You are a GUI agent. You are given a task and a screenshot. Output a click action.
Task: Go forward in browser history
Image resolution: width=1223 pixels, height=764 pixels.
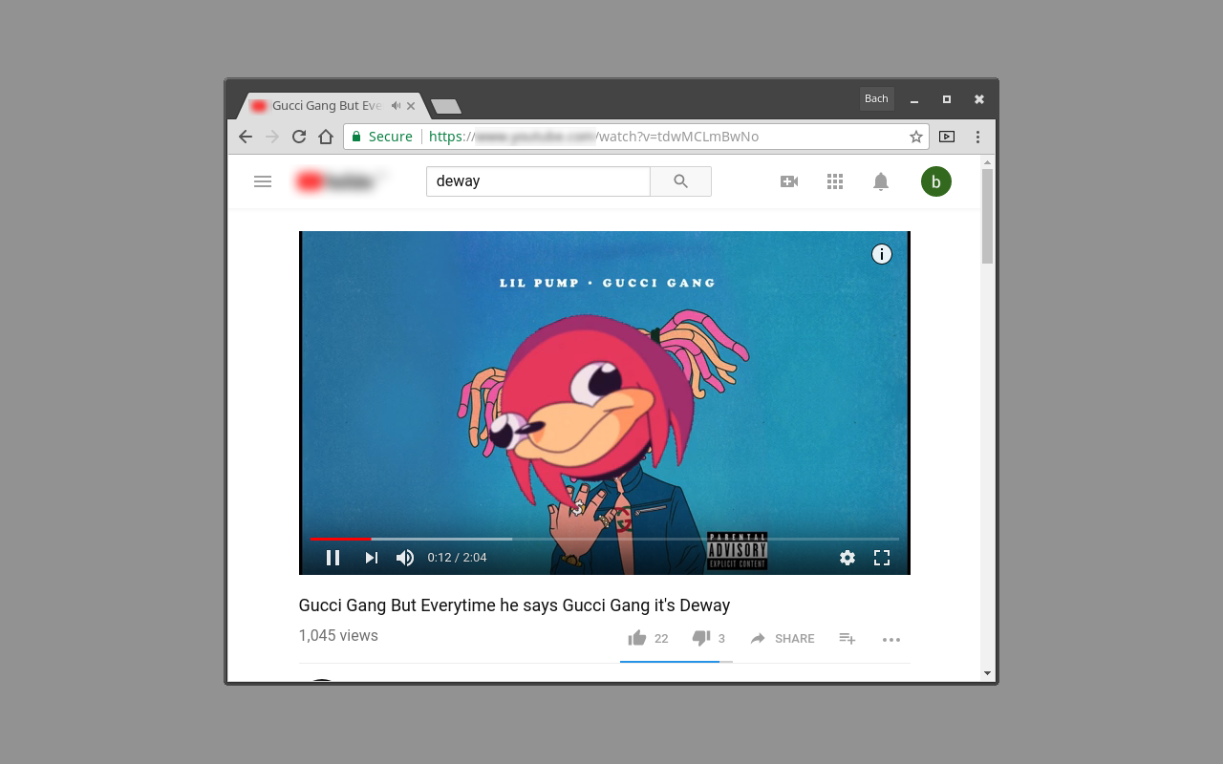click(x=272, y=137)
